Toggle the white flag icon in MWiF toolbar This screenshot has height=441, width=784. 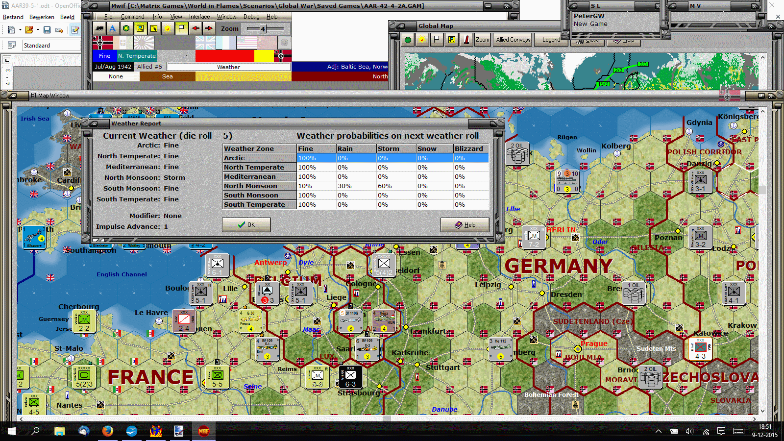coord(181,28)
